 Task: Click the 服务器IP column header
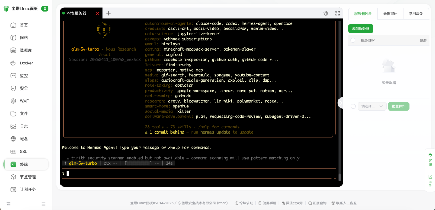pos(368,41)
